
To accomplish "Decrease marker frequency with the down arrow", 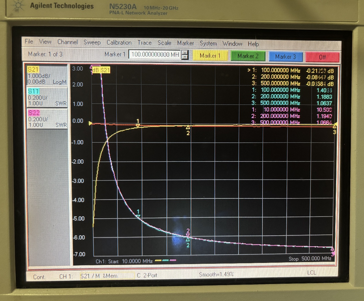I will (185, 57).
